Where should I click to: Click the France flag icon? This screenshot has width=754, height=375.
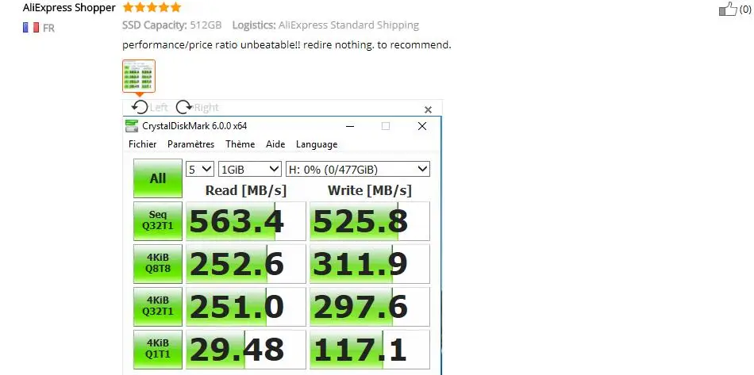pos(31,28)
